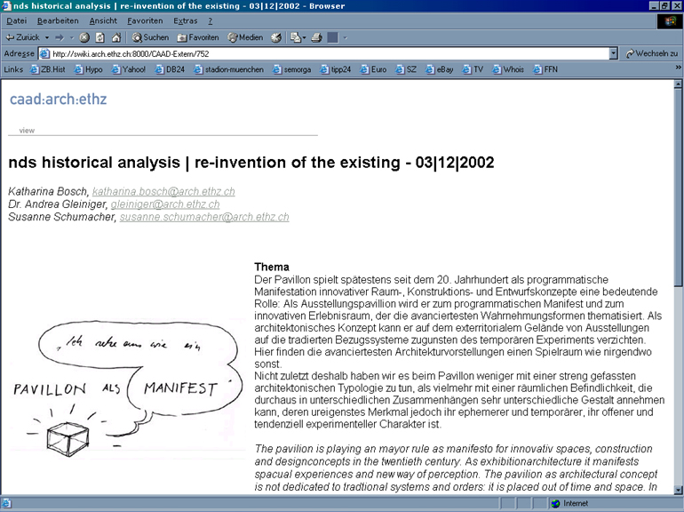Screen dimensions: 684x512
Task: Refresh the current page
Action: coord(99,37)
